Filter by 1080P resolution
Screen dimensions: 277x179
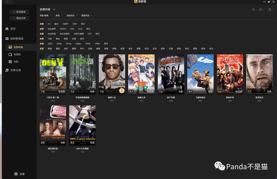(65, 24)
